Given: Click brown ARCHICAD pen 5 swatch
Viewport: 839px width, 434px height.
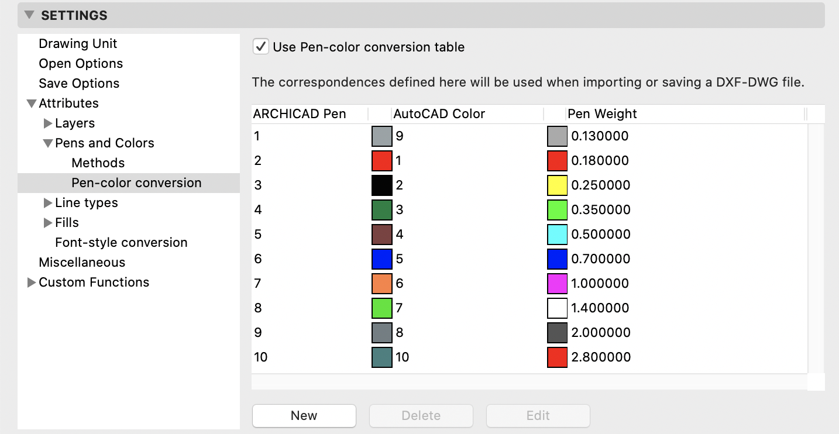Looking at the screenshot, I should pyautogui.click(x=382, y=235).
